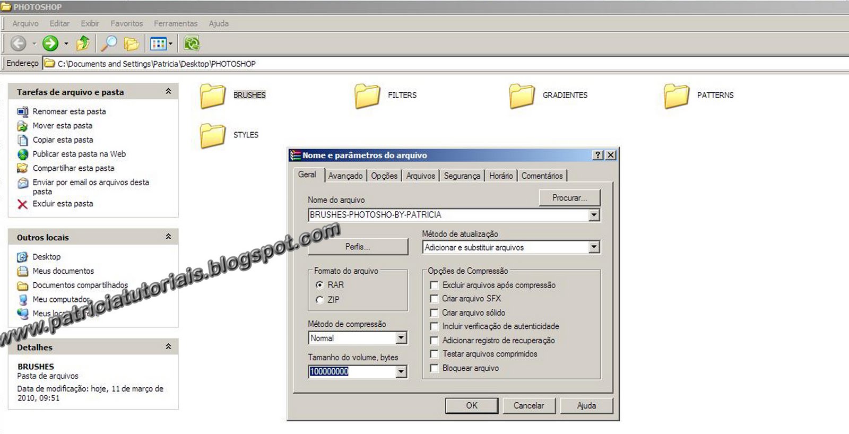
Task: Click the Endereço address bar path
Action: point(157,64)
